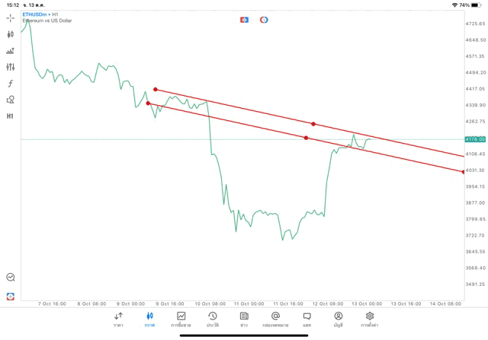Tap the chart search icon at lower left

pyautogui.click(x=11, y=278)
